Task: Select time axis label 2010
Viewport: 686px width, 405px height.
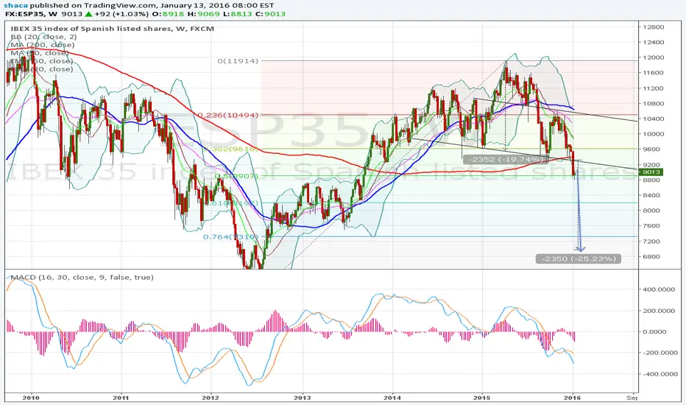Action: (31, 398)
